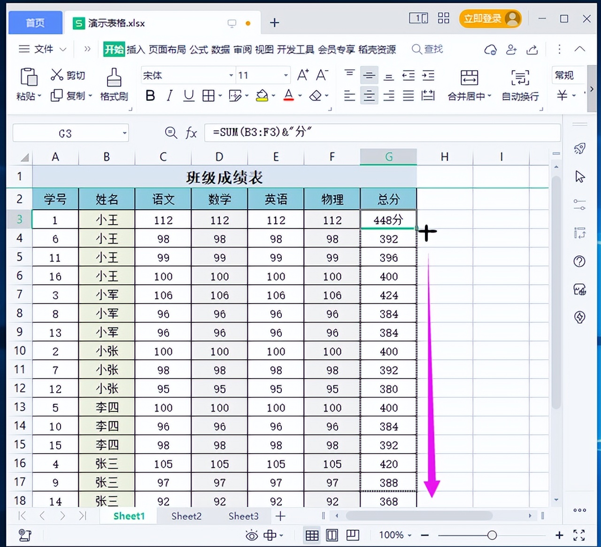The image size is (601, 547).
Task: Add a new sheet with the plus button
Action: 280,516
